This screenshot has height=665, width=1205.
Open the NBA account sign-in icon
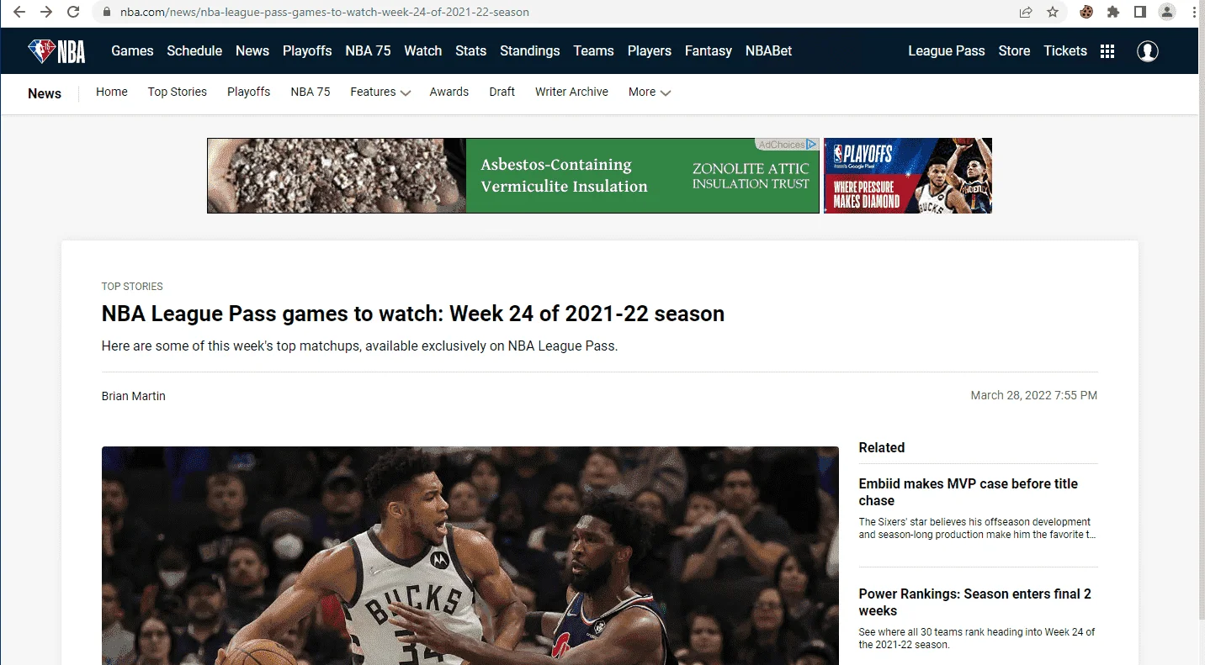(x=1148, y=51)
